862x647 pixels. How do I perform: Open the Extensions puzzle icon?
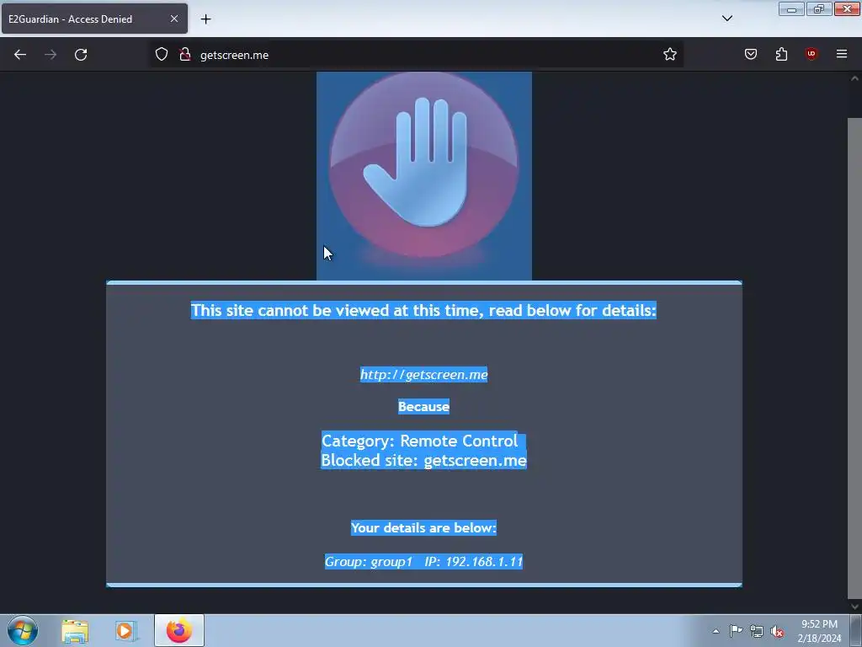(x=781, y=54)
